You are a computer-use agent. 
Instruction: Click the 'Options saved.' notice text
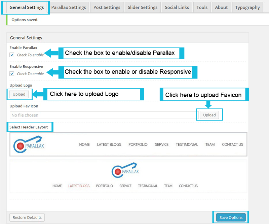(x=25, y=20)
